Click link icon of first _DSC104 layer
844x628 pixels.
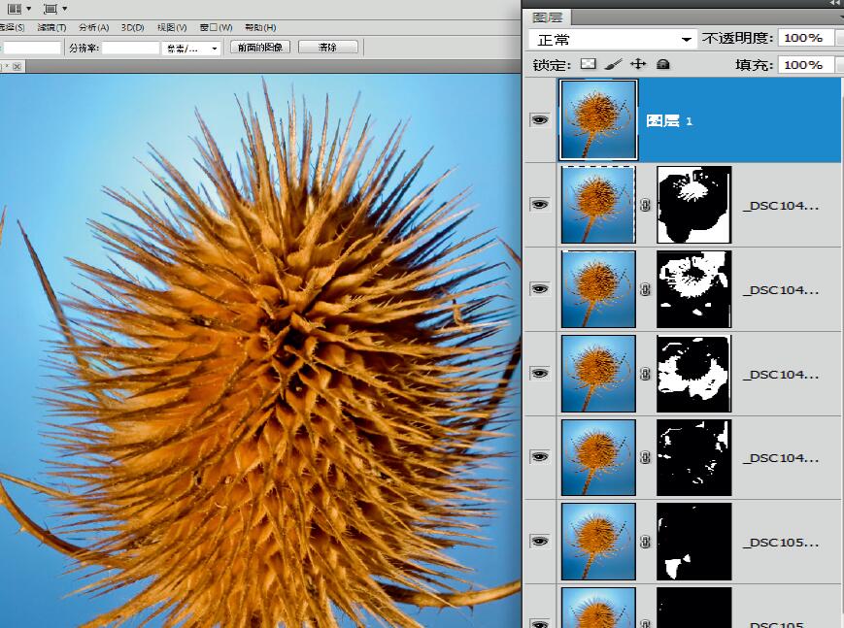click(646, 205)
